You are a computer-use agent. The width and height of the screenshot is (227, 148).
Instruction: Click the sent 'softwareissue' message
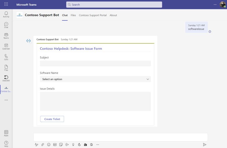pos(196,27)
